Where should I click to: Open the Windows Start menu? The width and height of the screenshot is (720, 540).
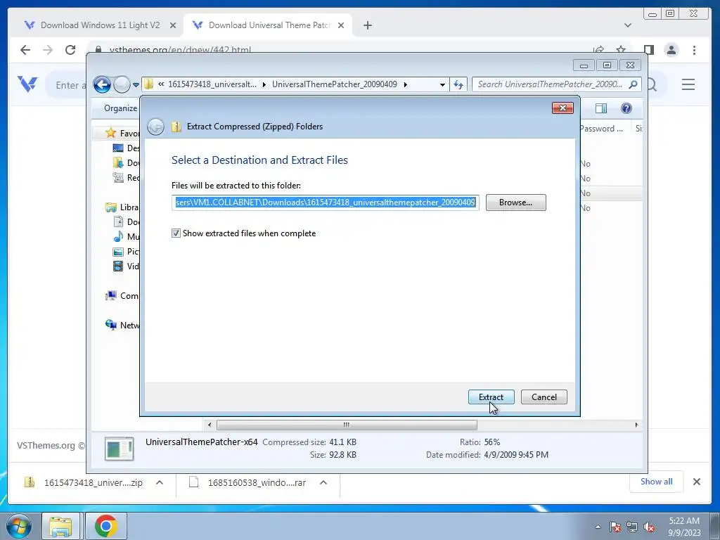coord(19,526)
